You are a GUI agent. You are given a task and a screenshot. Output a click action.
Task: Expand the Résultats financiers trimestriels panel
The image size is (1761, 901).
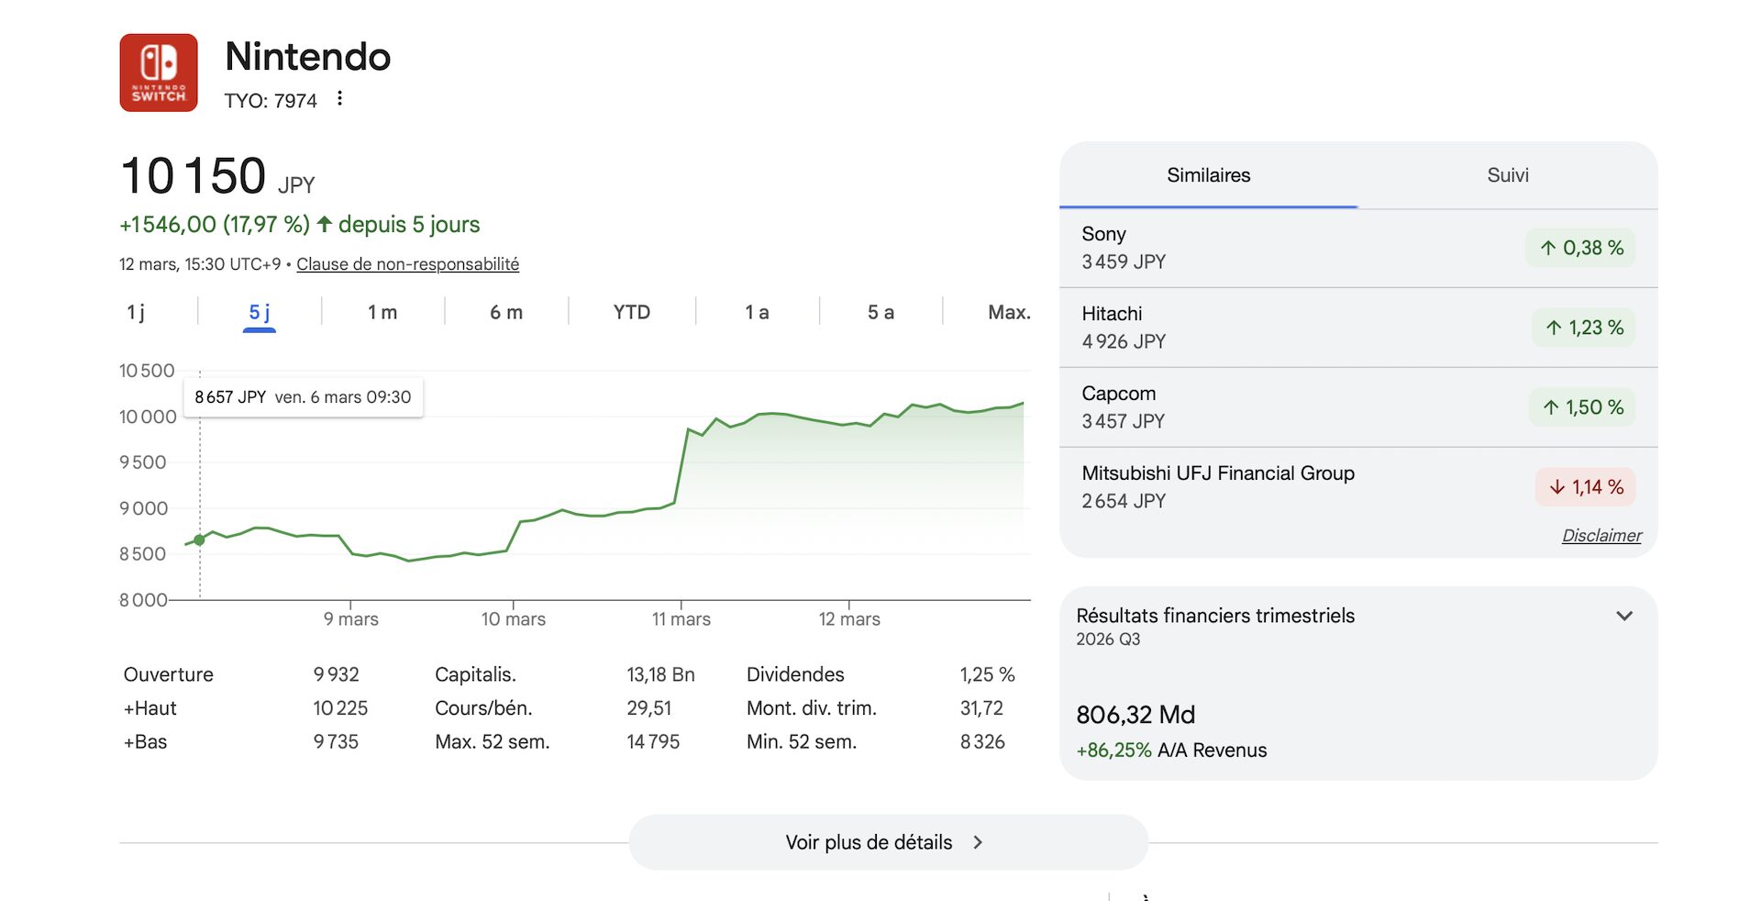coord(1624,616)
